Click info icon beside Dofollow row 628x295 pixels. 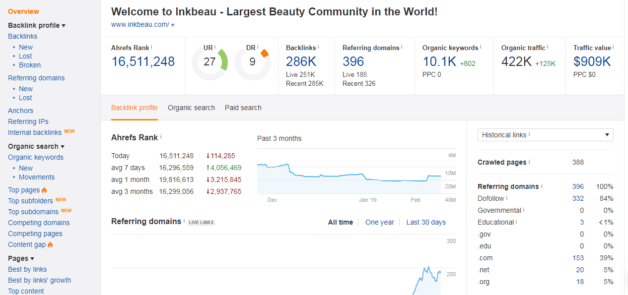507,198
